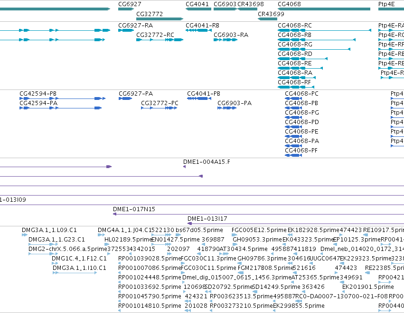Select EST GH09053.3prime
The width and height of the screenshot is (404, 313).
pyautogui.click(x=235, y=244)
